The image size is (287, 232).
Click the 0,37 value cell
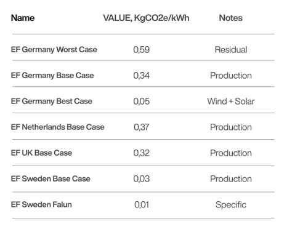click(142, 127)
